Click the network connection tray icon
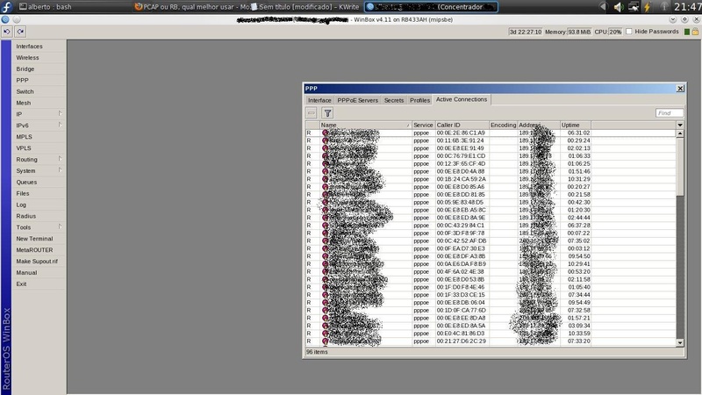 [x=634, y=7]
